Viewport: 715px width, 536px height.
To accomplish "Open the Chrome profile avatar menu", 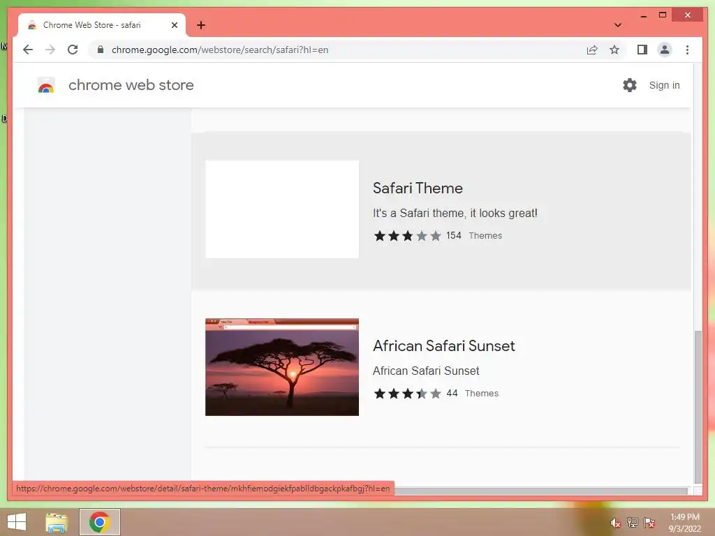I will [665, 50].
